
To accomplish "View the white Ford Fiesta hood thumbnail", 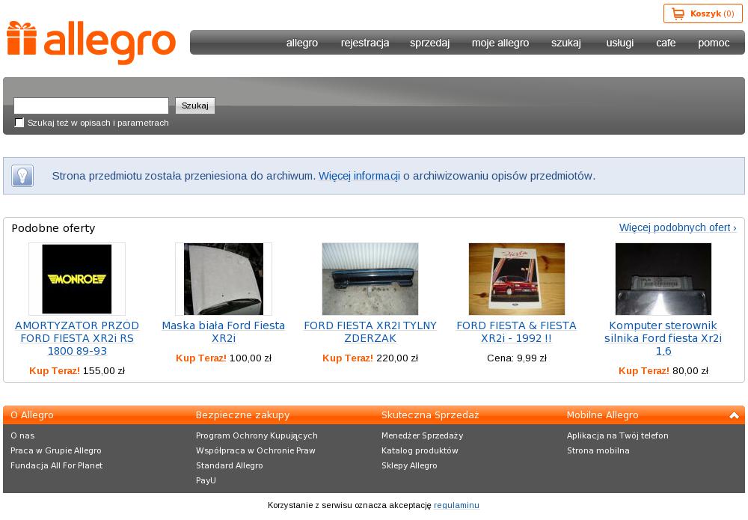I will coord(224,279).
